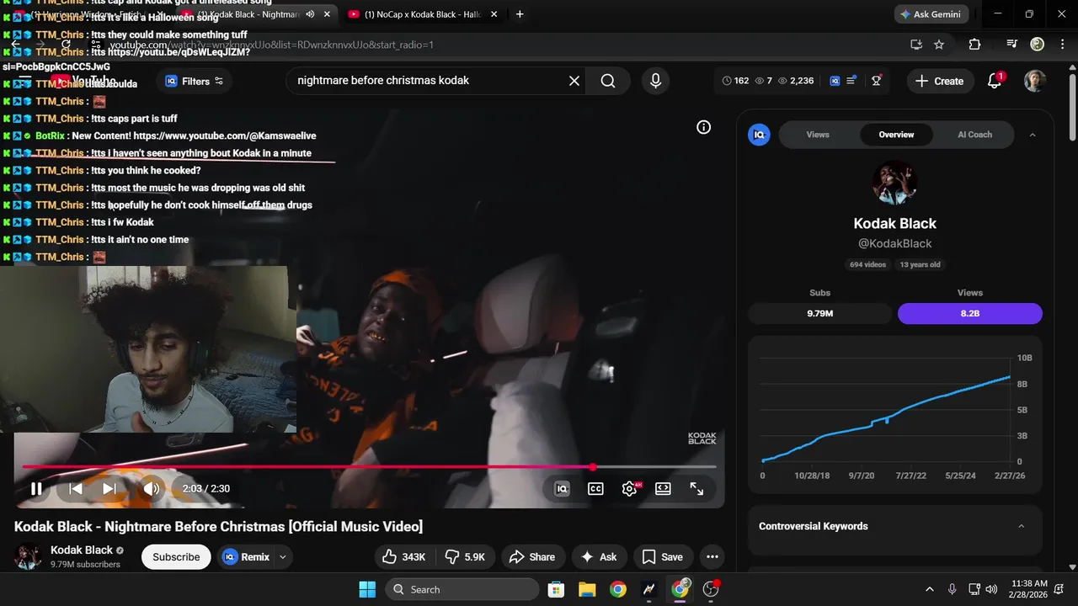This screenshot has width=1078, height=606.
Task: Clear the YouTube search query
Action: click(574, 81)
